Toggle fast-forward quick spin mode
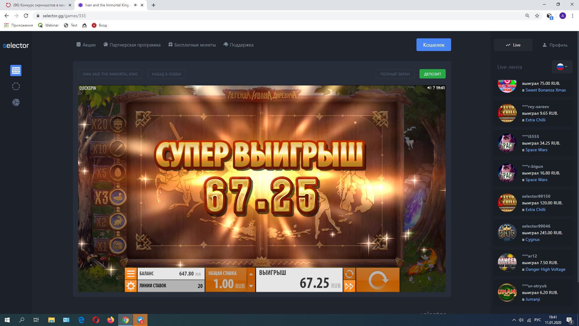Viewport: 579px width, 326px height. [349, 286]
